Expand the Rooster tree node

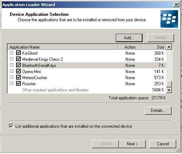pos(11,83)
